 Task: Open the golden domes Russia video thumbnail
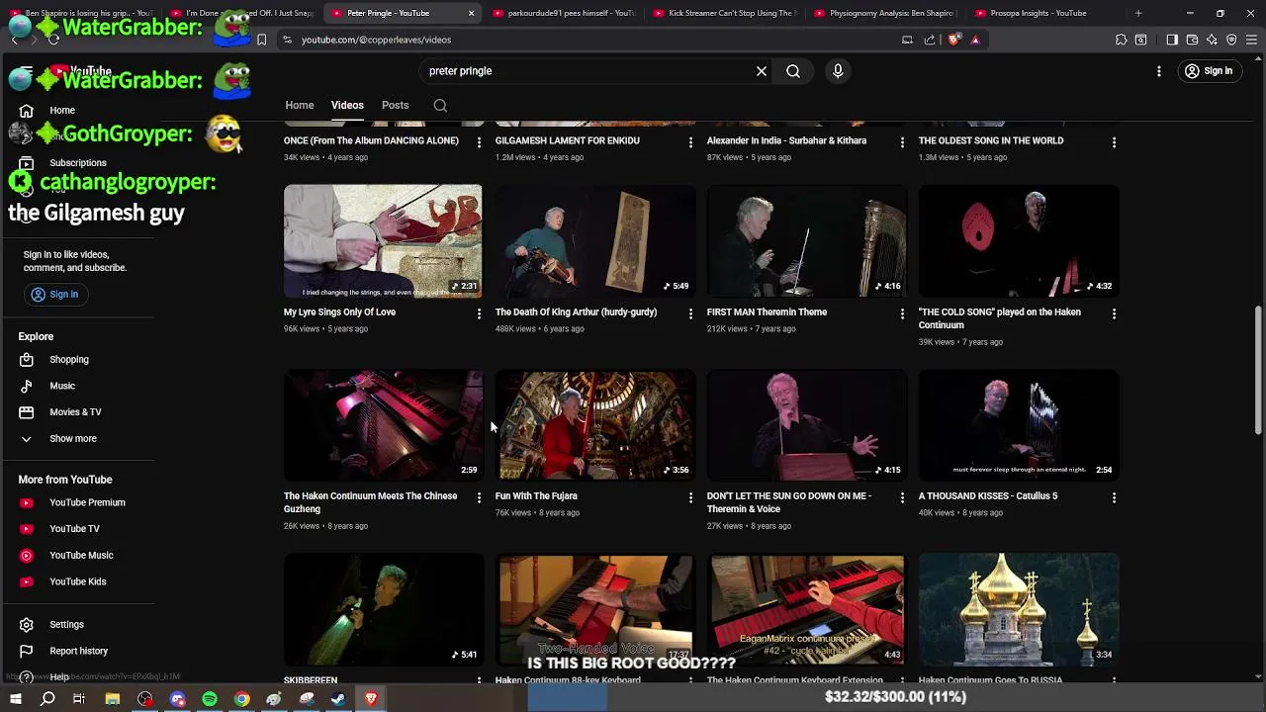[1019, 609]
